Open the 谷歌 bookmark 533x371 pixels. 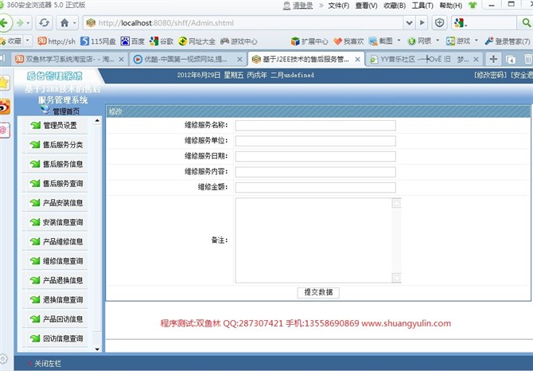coord(161,41)
